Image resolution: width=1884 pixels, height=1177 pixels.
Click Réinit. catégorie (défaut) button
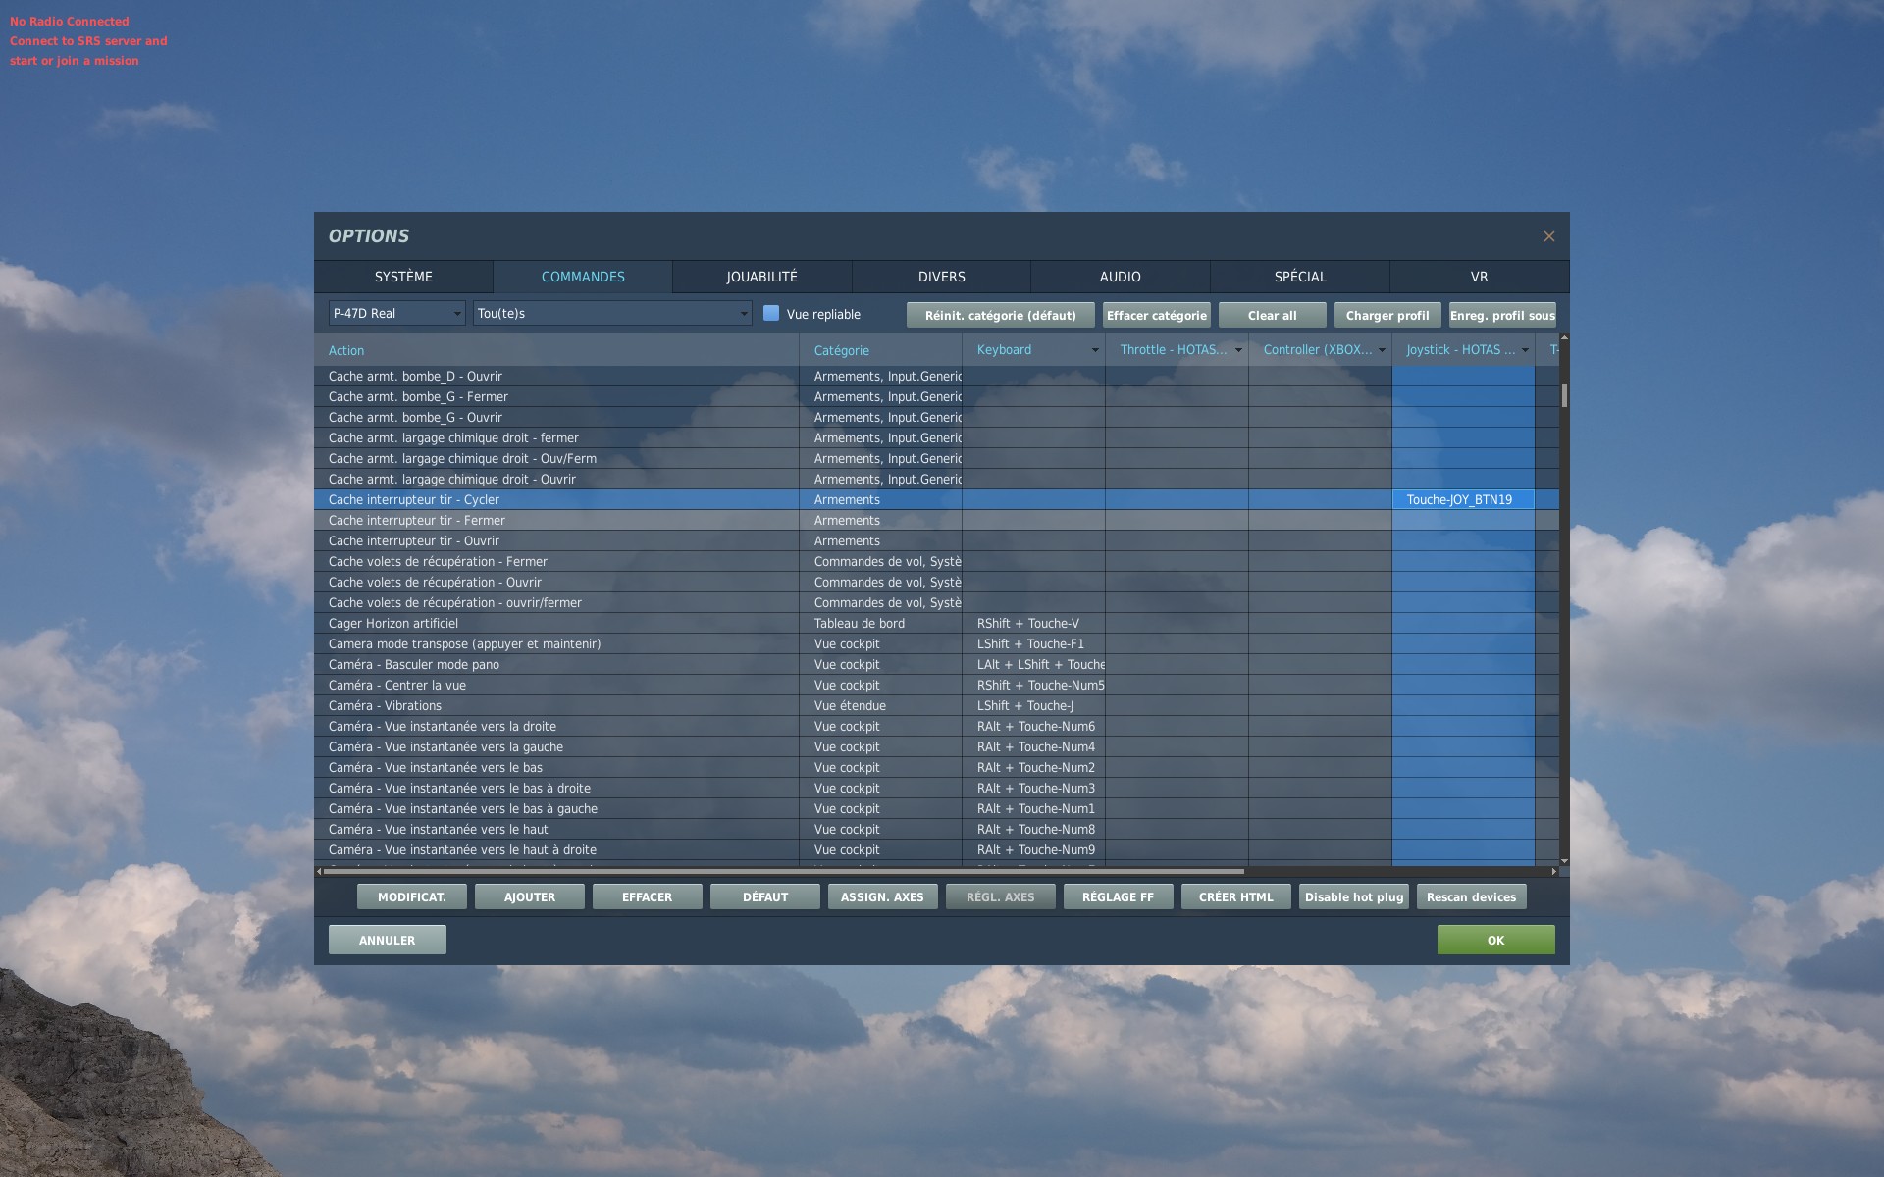click(1001, 315)
